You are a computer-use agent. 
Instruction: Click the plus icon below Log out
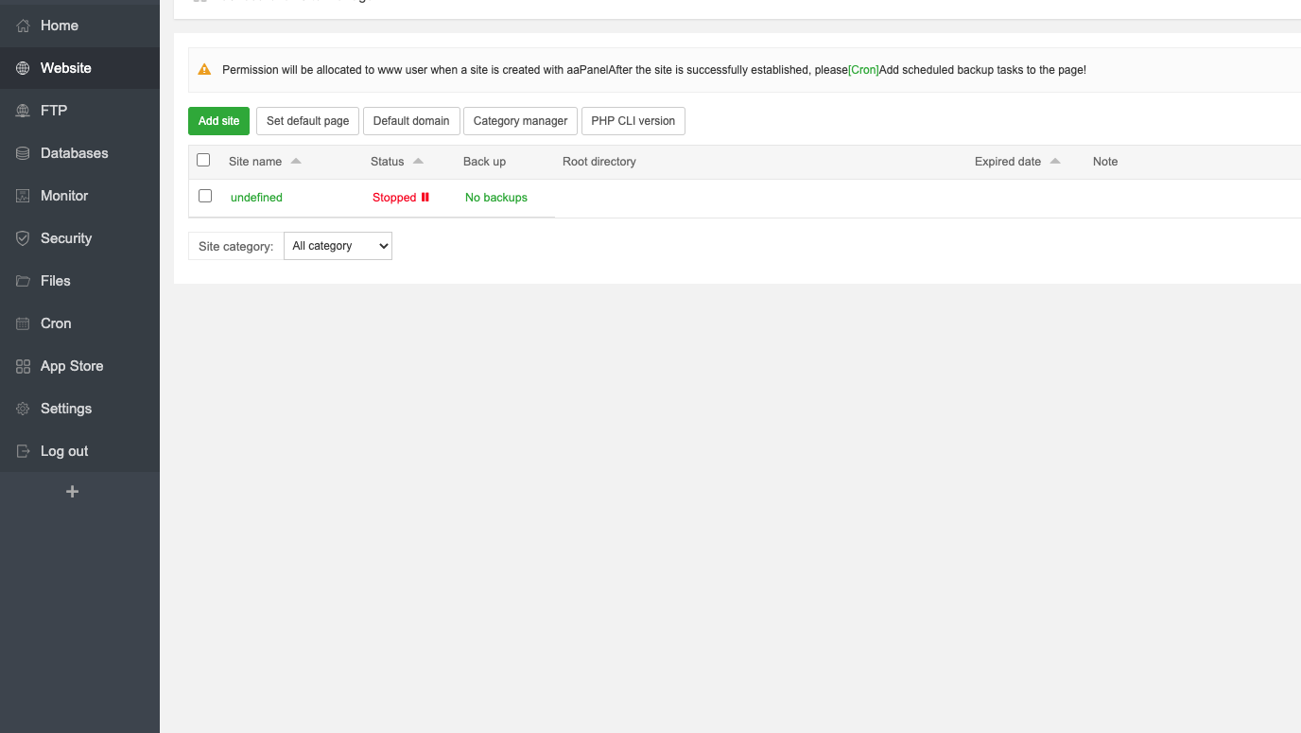(72, 492)
